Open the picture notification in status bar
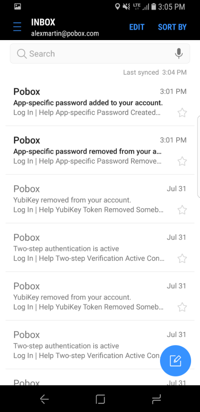200x412 pixels. pos(17,6)
